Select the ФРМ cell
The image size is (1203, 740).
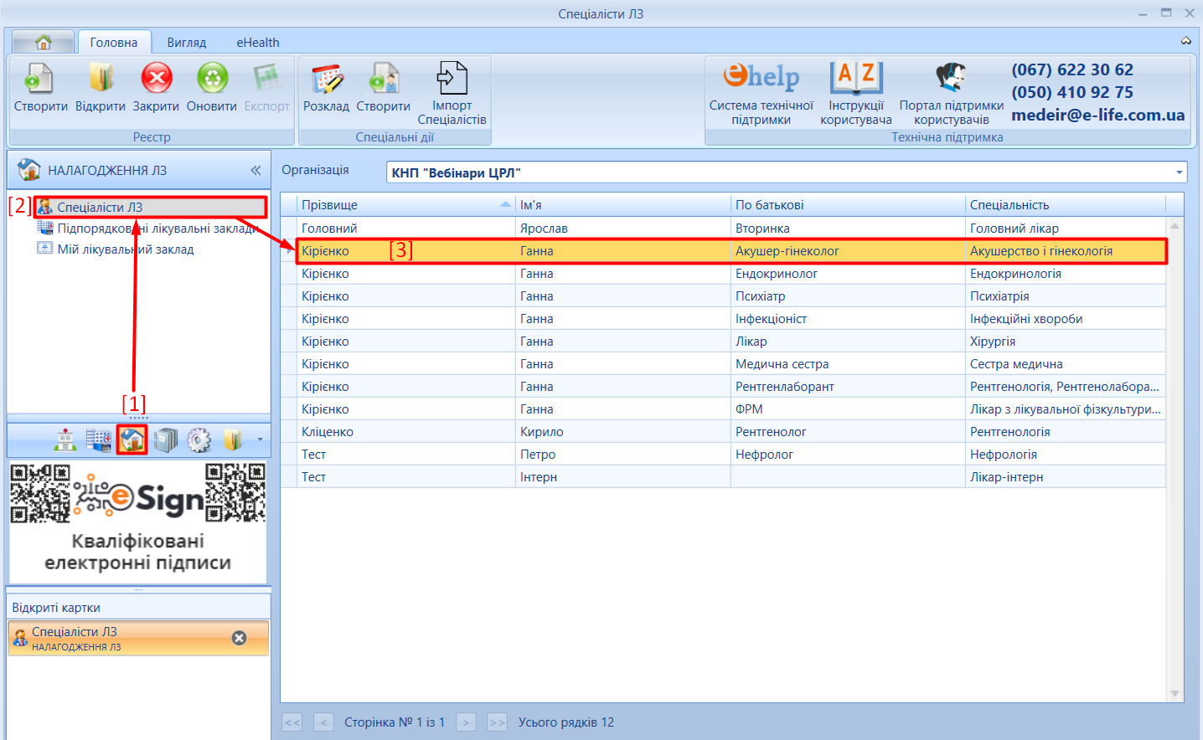(x=848, y=409)
